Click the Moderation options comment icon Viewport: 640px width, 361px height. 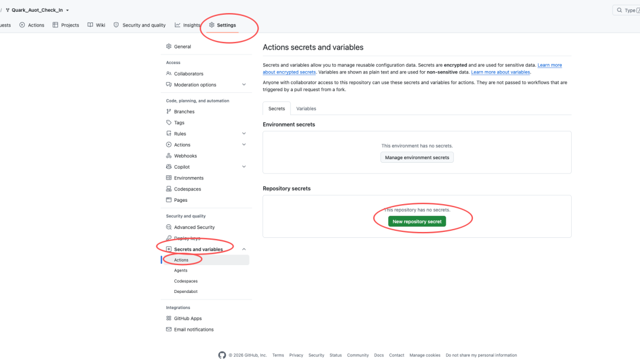[x=168, y=85]
